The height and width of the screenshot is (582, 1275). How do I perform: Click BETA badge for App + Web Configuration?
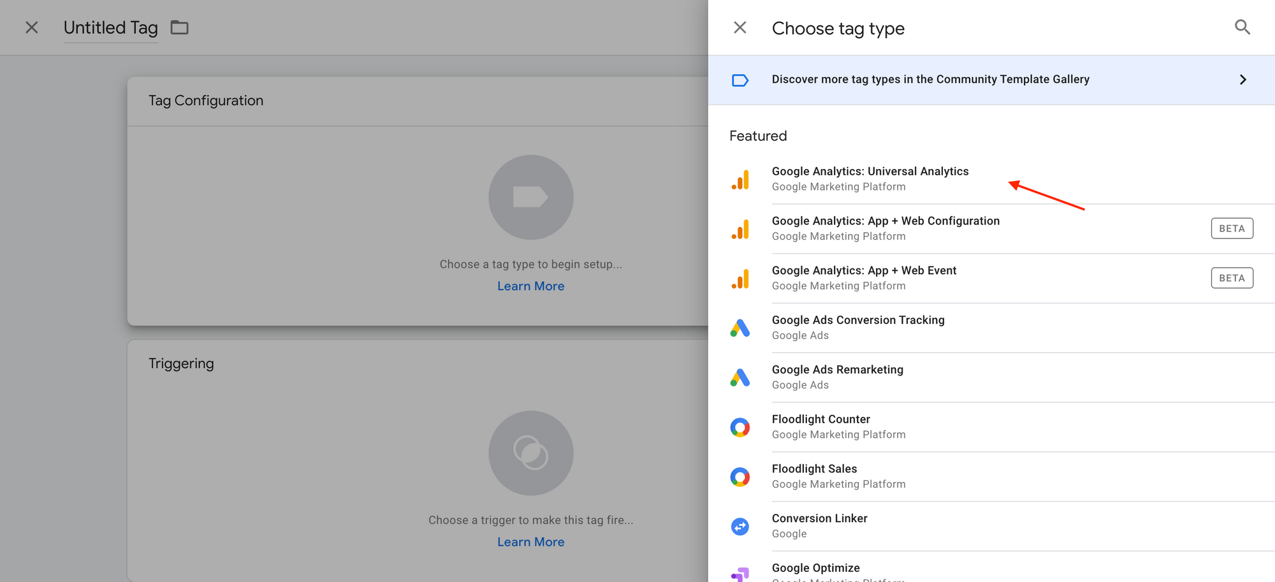1232,228
